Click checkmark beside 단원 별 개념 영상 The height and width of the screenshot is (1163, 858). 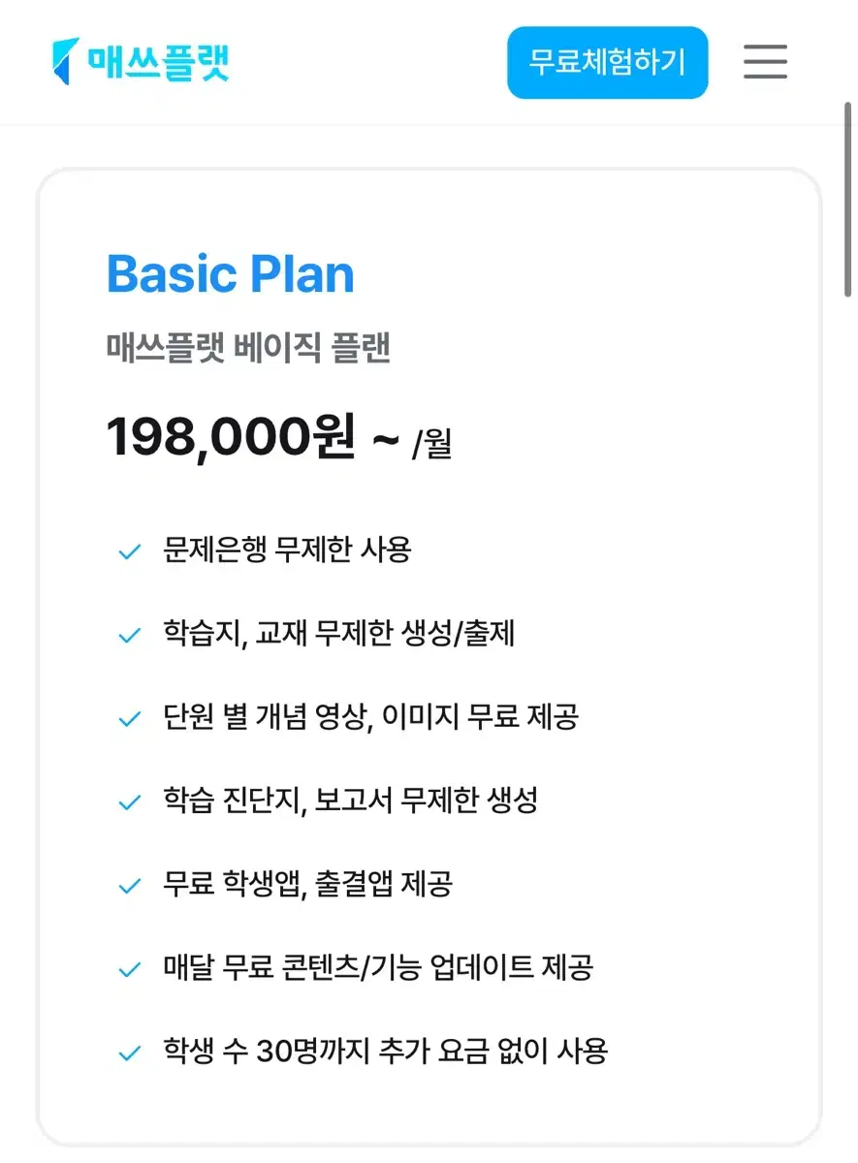tap(129, 719)
